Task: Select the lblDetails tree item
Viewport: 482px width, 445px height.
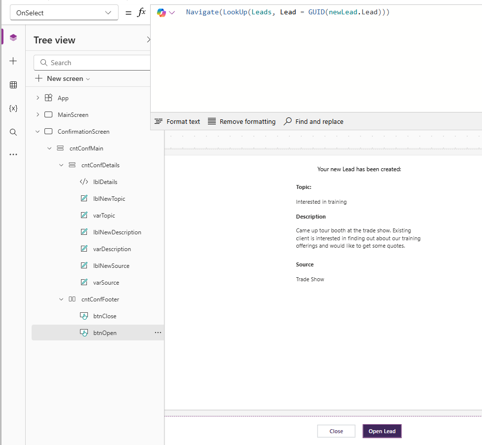Action: point(105,182)
